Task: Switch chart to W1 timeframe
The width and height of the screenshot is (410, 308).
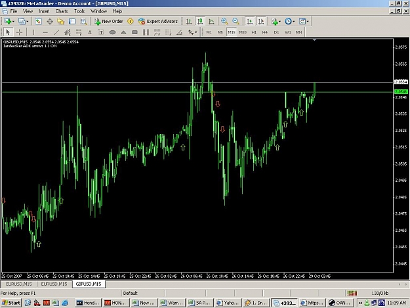Action: (287, 32)
